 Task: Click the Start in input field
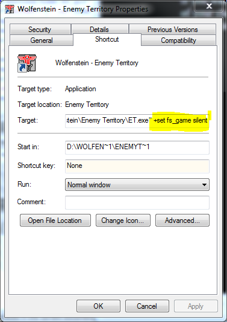(x=137, y=147)
